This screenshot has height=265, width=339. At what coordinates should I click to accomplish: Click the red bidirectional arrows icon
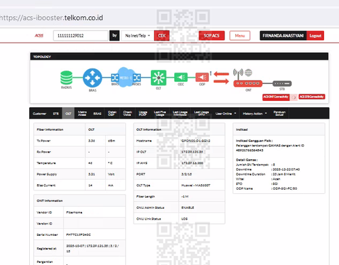221,78
